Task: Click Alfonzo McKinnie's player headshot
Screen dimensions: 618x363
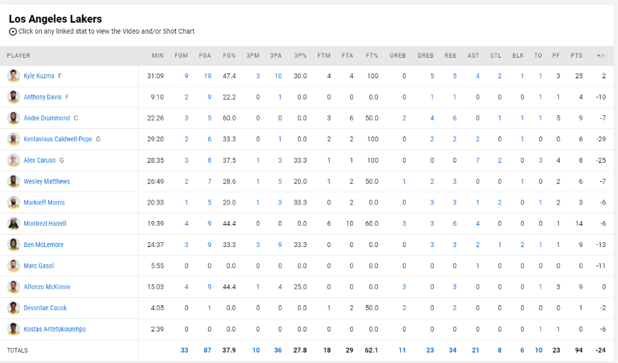Action: pyautogui.click(x=14, y=287)
